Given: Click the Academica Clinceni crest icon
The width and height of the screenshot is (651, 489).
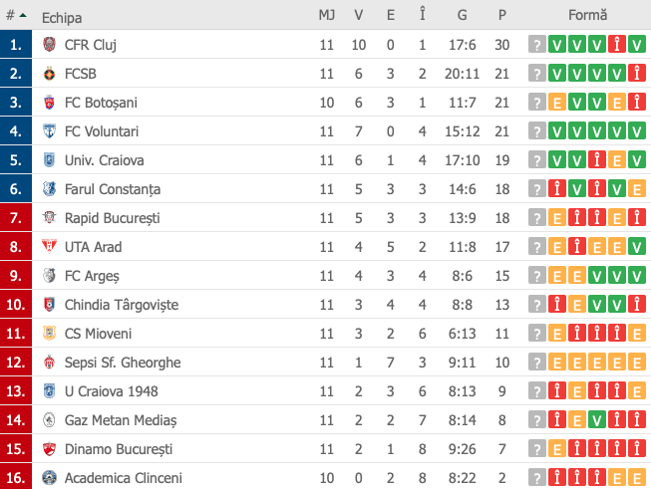Looking at the screenshot, I should pyautogui.click(x=50, y=478).
